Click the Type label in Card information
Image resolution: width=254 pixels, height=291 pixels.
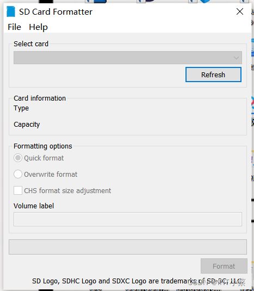tap(21, 108)
